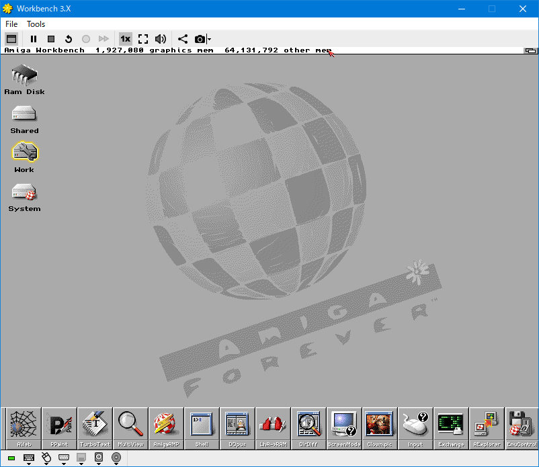Open EmuControl from the dock
539x467 pixels.
pyautogui.click(x=522, y=428)
